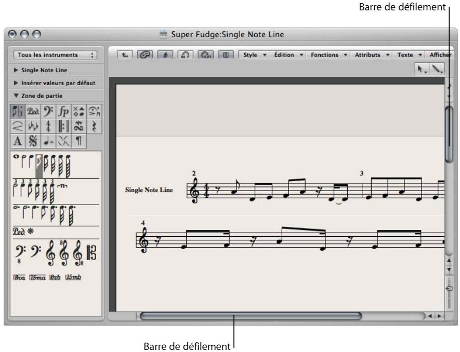Viewport: 460px width, 352px height.
Task: Pick the dotted whole note symbol
Action: click(x=16, y=208)
